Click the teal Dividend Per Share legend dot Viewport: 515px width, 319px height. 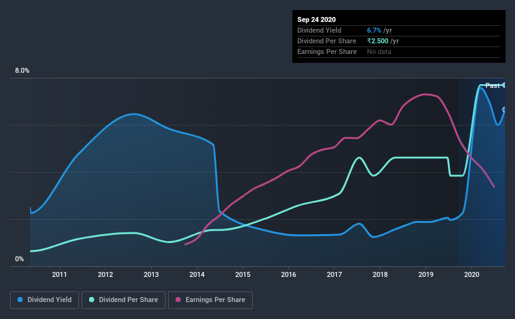92,300
